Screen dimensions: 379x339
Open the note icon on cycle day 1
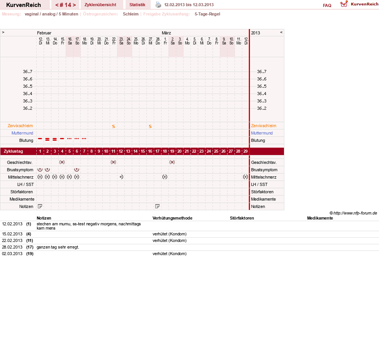pyautogui.click(x=40, y=206)
